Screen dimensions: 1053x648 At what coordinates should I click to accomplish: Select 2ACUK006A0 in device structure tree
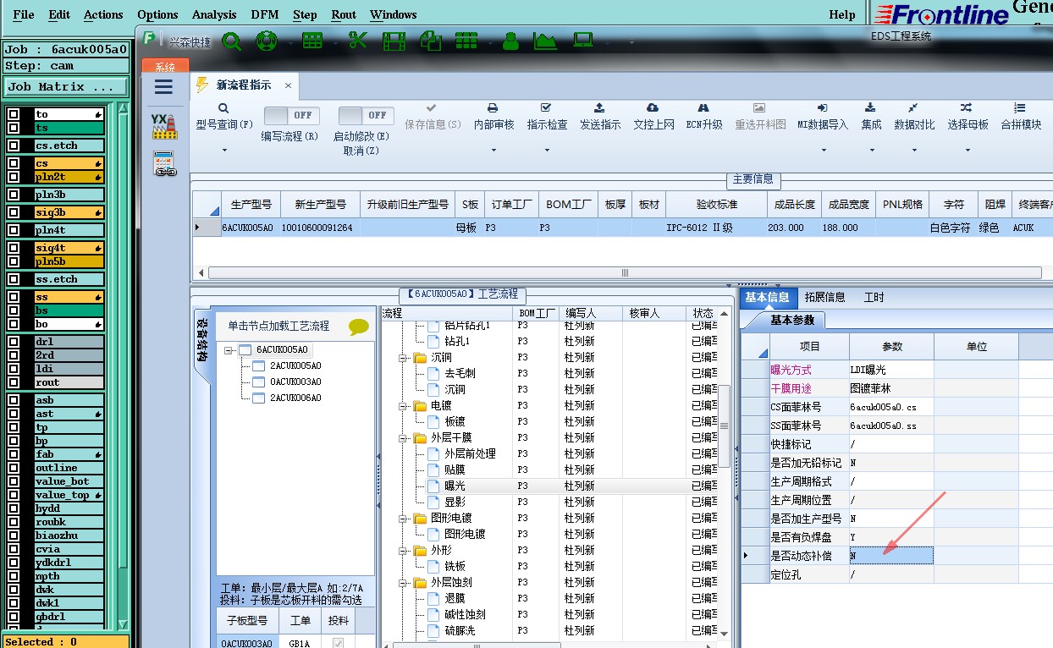coord(295,398)
